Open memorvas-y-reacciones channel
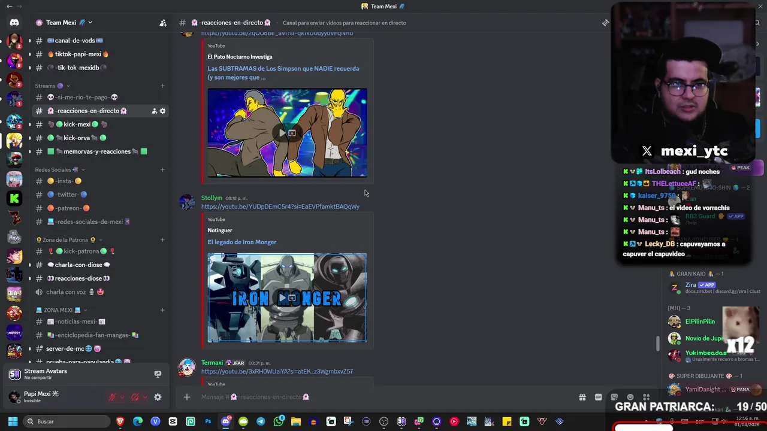This screenshot has width=767, height=431. (x=96, y=151)
